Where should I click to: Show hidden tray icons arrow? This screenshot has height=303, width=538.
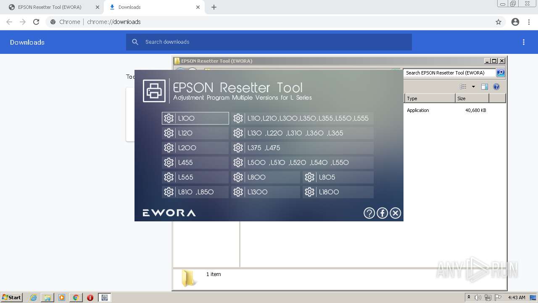pos(469,298)
